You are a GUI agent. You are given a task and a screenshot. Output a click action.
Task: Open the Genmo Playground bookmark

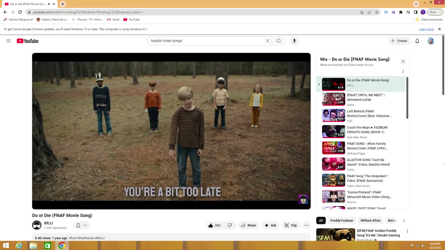click(x=18, y=19)
